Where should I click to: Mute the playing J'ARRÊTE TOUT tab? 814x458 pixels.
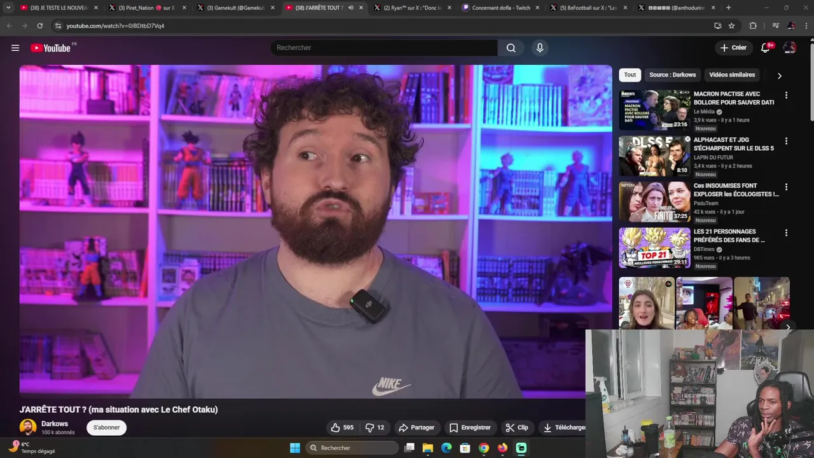(351, 8)
